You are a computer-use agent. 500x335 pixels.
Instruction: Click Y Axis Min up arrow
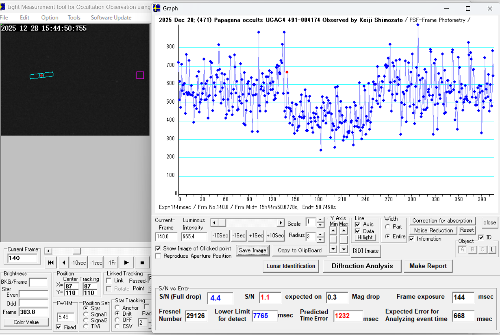click(333, 231)
